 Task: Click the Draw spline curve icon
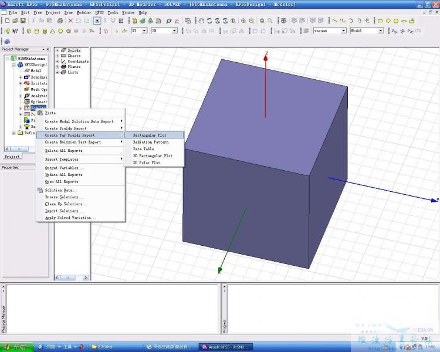342,21
